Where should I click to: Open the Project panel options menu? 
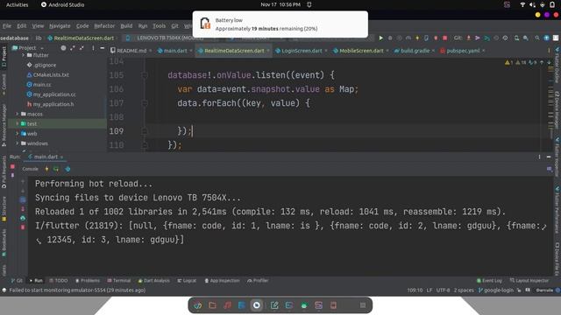pyautogui.click(x=94, y=48)
